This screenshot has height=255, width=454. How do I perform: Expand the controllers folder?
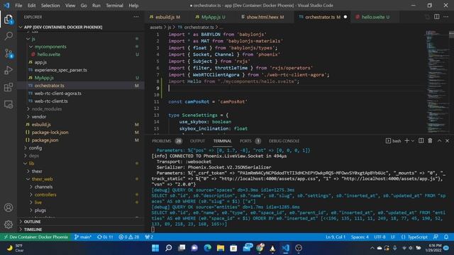45,195
